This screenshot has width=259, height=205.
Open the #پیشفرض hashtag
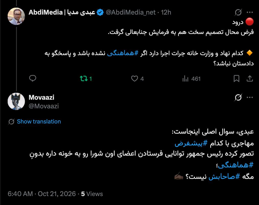click(191, 143)
